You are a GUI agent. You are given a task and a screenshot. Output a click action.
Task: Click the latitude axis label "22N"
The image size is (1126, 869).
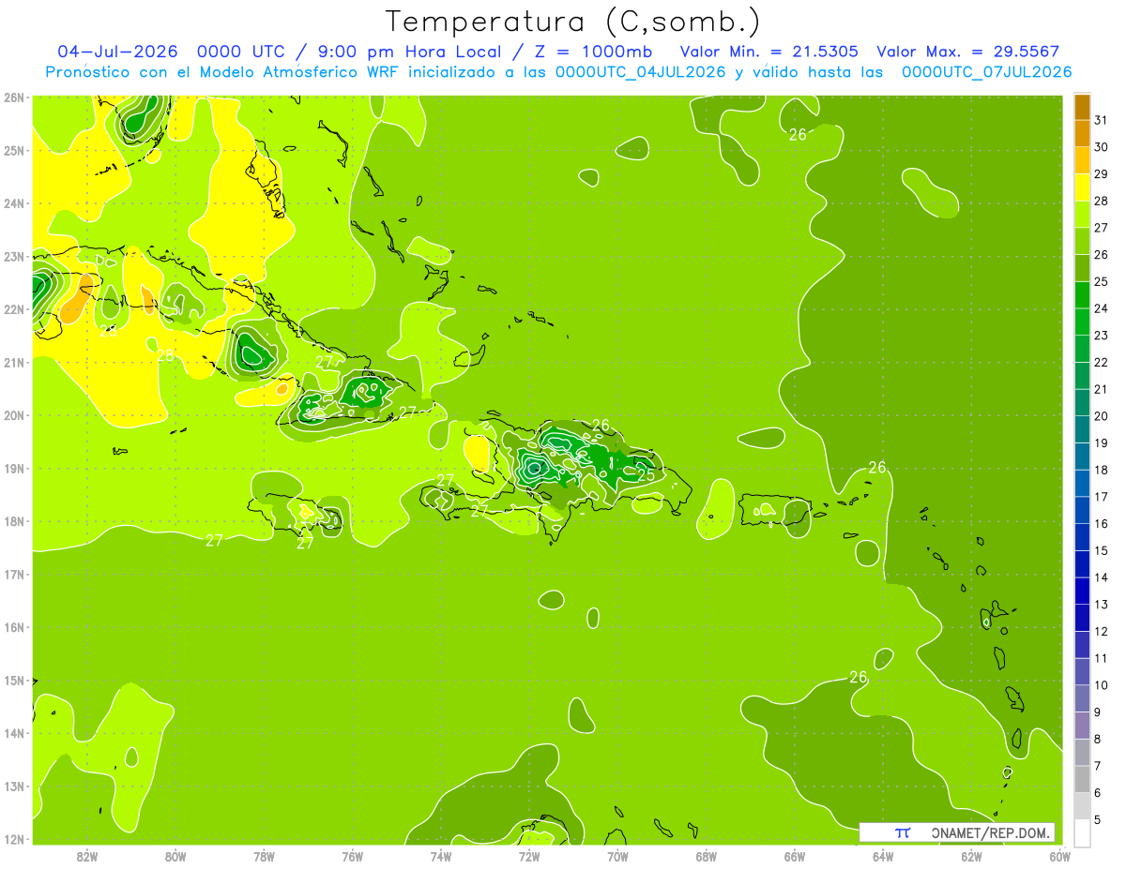13,308
